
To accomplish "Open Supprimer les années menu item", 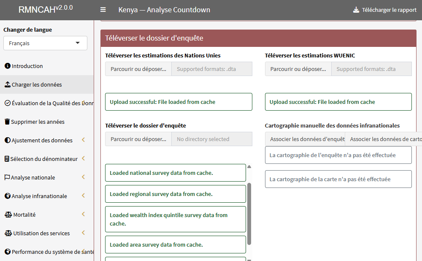I will 47,122.
